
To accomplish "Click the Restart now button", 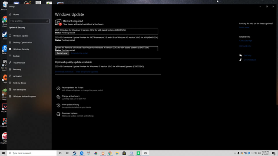I will (x=62, y=53).
